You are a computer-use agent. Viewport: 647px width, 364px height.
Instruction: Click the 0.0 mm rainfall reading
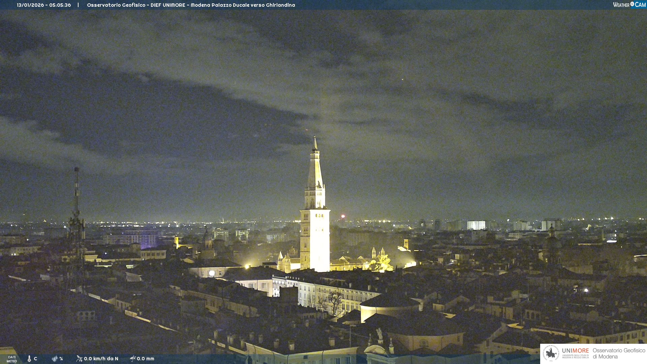click(146, 359)
